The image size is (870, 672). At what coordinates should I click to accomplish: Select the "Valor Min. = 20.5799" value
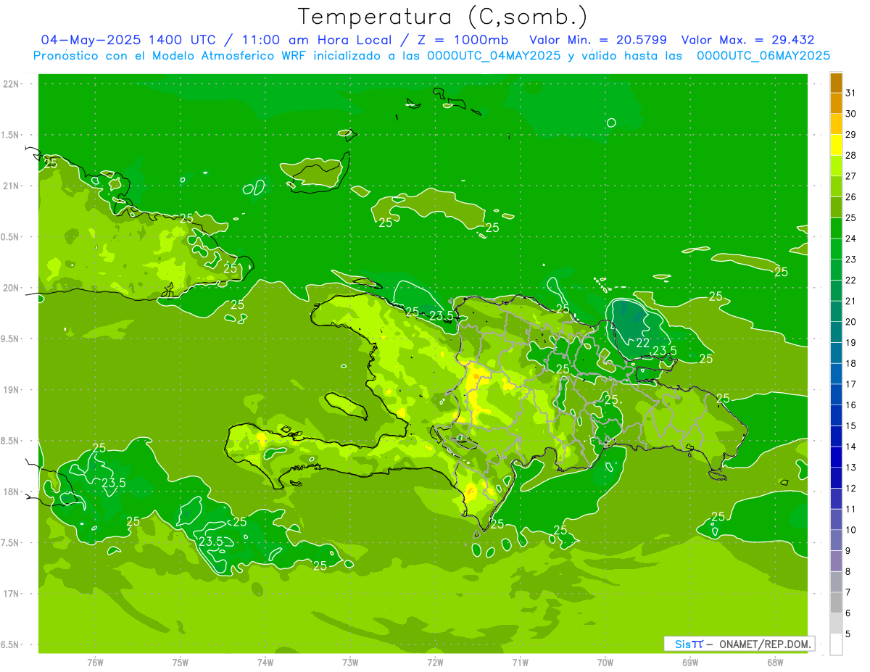point(598,40)
